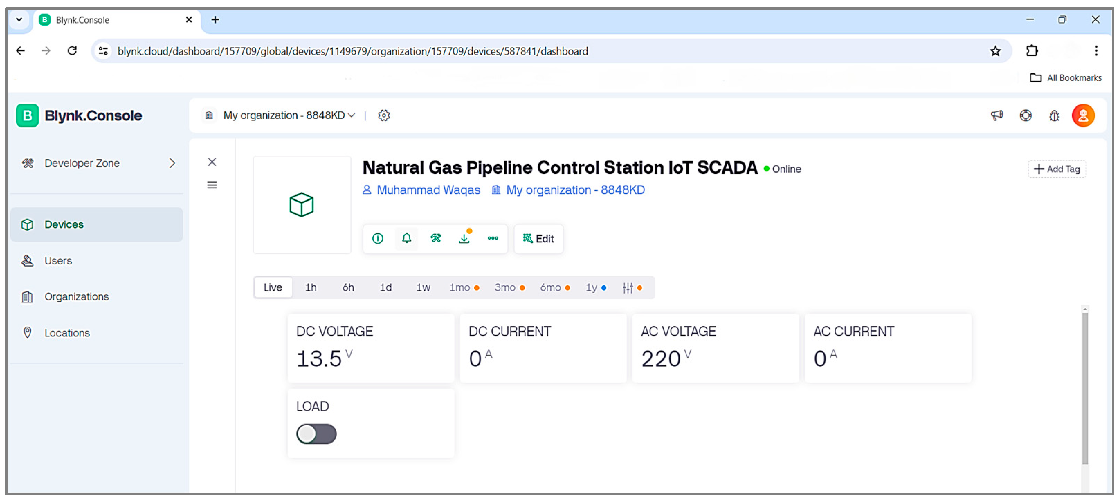
Task: Click the bug report icon
Action: click(x=1054, y=115)
